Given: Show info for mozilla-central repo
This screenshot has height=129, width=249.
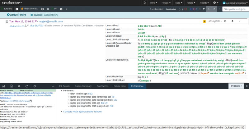Looking at the screenshot, I should pyautogui.click(x=42, y=9).
